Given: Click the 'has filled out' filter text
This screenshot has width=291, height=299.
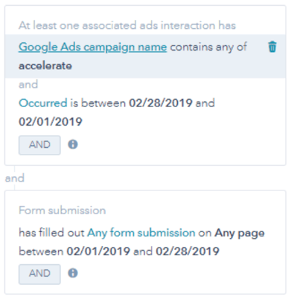Looking at the screenshot, I should [x=51, y=233].
